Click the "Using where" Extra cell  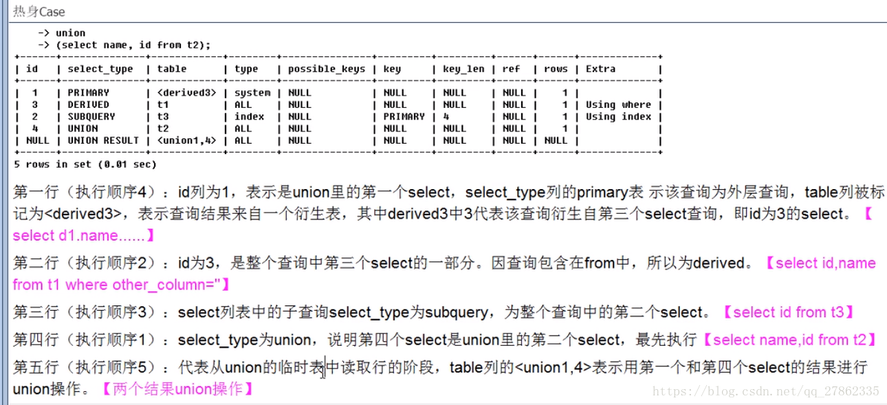(x=618, y=105)
